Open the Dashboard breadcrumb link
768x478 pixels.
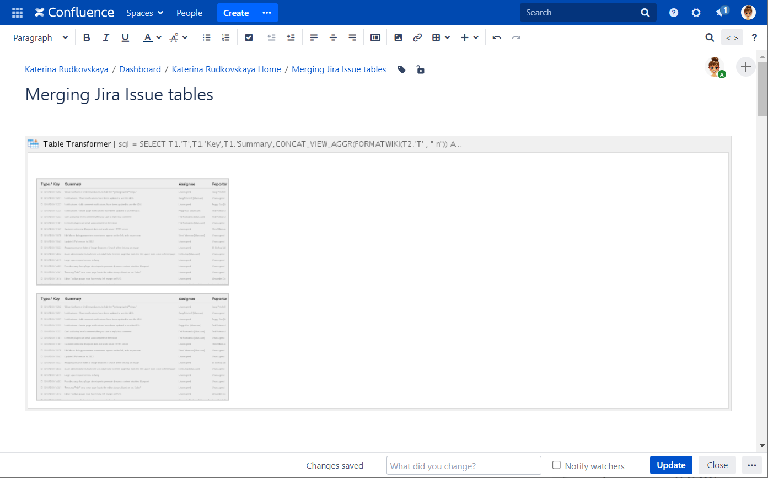click(140, 69)
